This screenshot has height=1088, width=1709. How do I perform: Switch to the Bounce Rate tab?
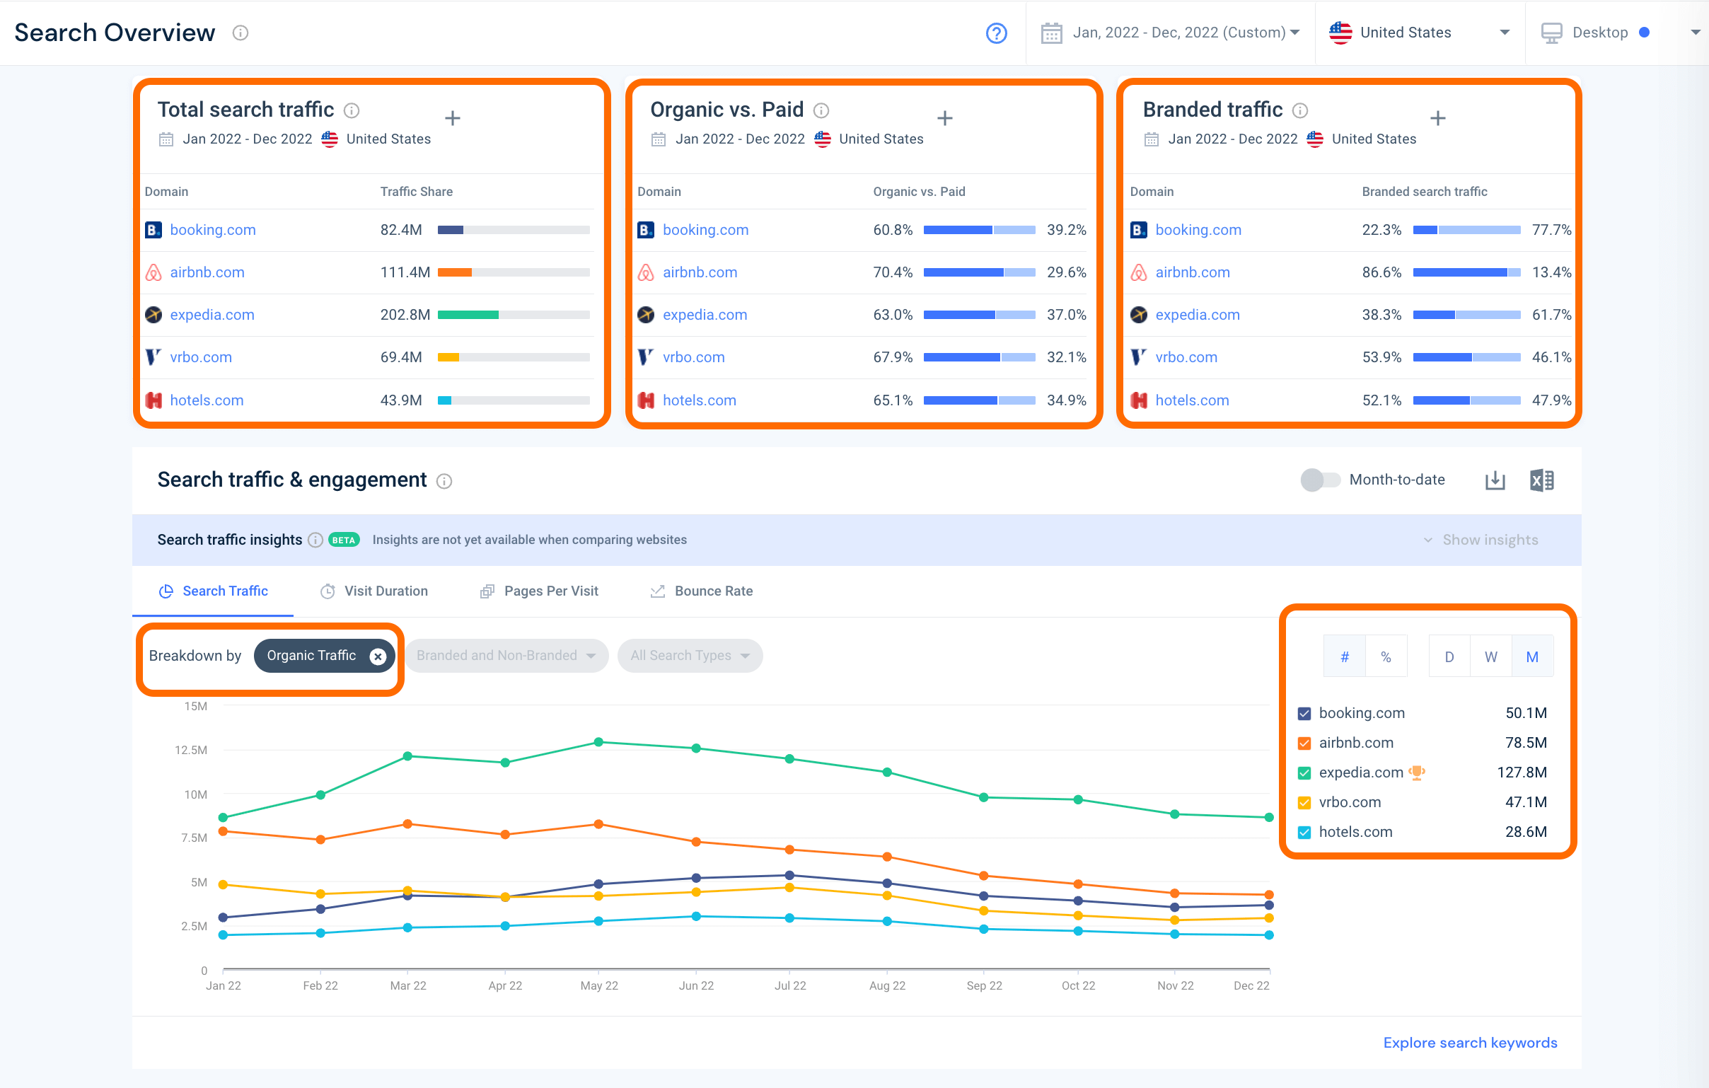click(712, 591)
